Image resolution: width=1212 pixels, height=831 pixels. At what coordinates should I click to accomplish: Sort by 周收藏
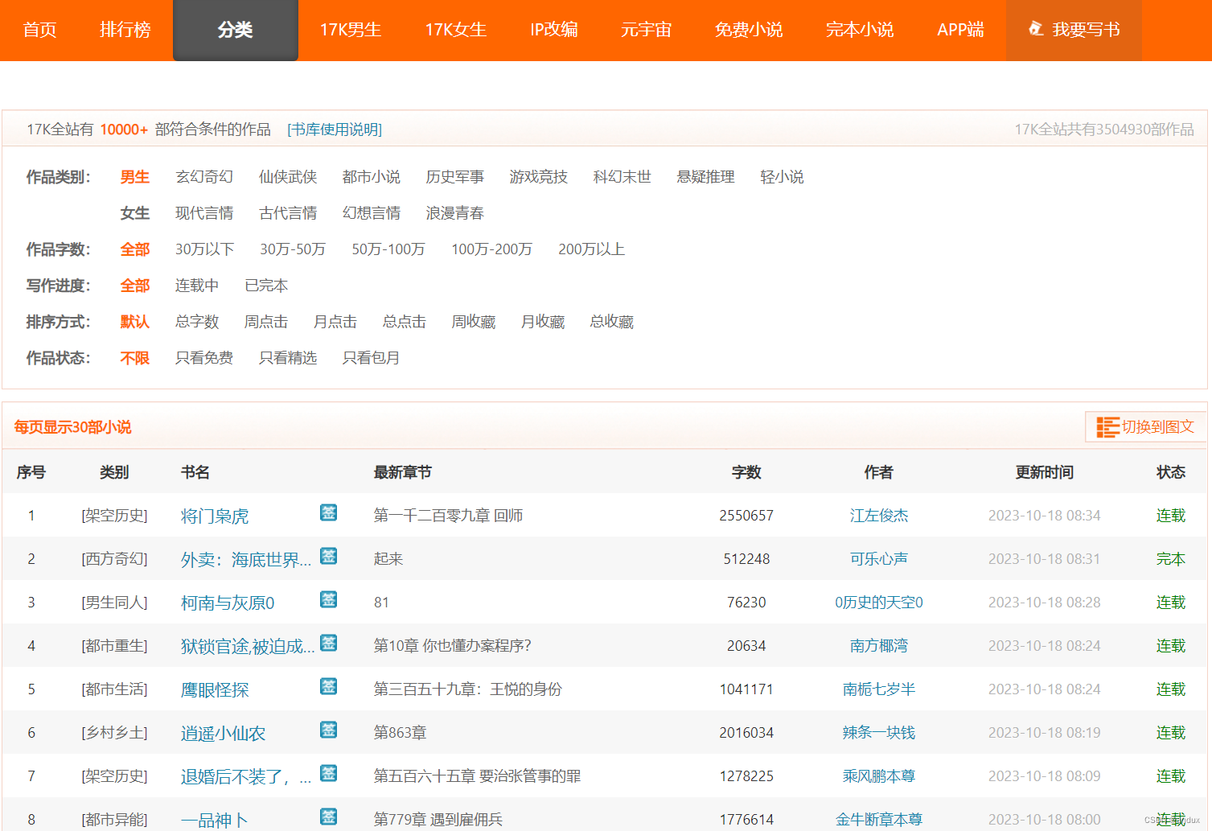(x=474, y=322)
